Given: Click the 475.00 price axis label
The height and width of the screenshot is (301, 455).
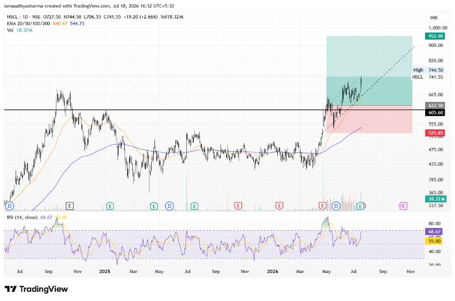Looking at the screenshot, I should click(x=436, y=149).
